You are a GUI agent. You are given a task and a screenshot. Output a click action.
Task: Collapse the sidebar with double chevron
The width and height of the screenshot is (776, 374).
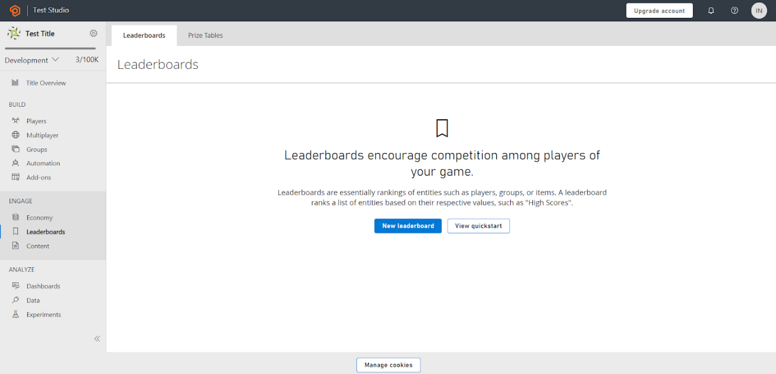tap(97, 339)
